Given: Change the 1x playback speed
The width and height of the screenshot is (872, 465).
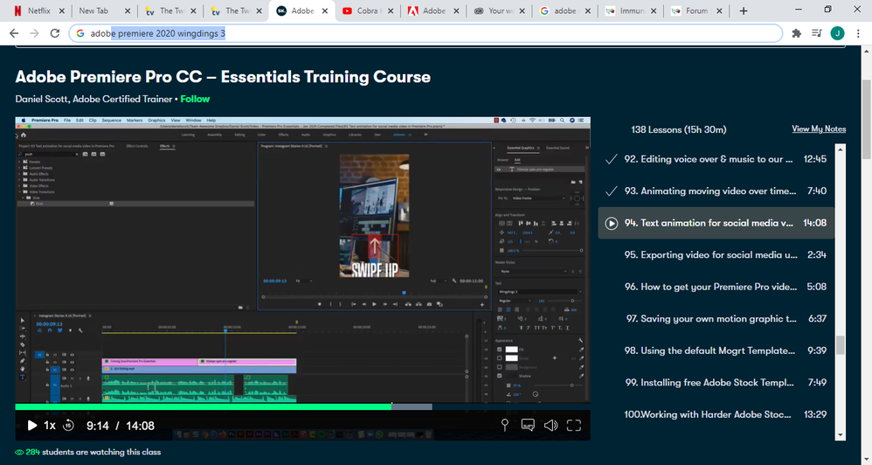Looking at the screenshot, I should pyautogui.click(x=50, y=426).
